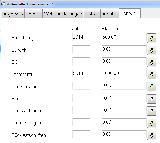Click the 'Rücklastschriften:' label
This screenshot has height=143, width=160.
[x=29, y=135]
